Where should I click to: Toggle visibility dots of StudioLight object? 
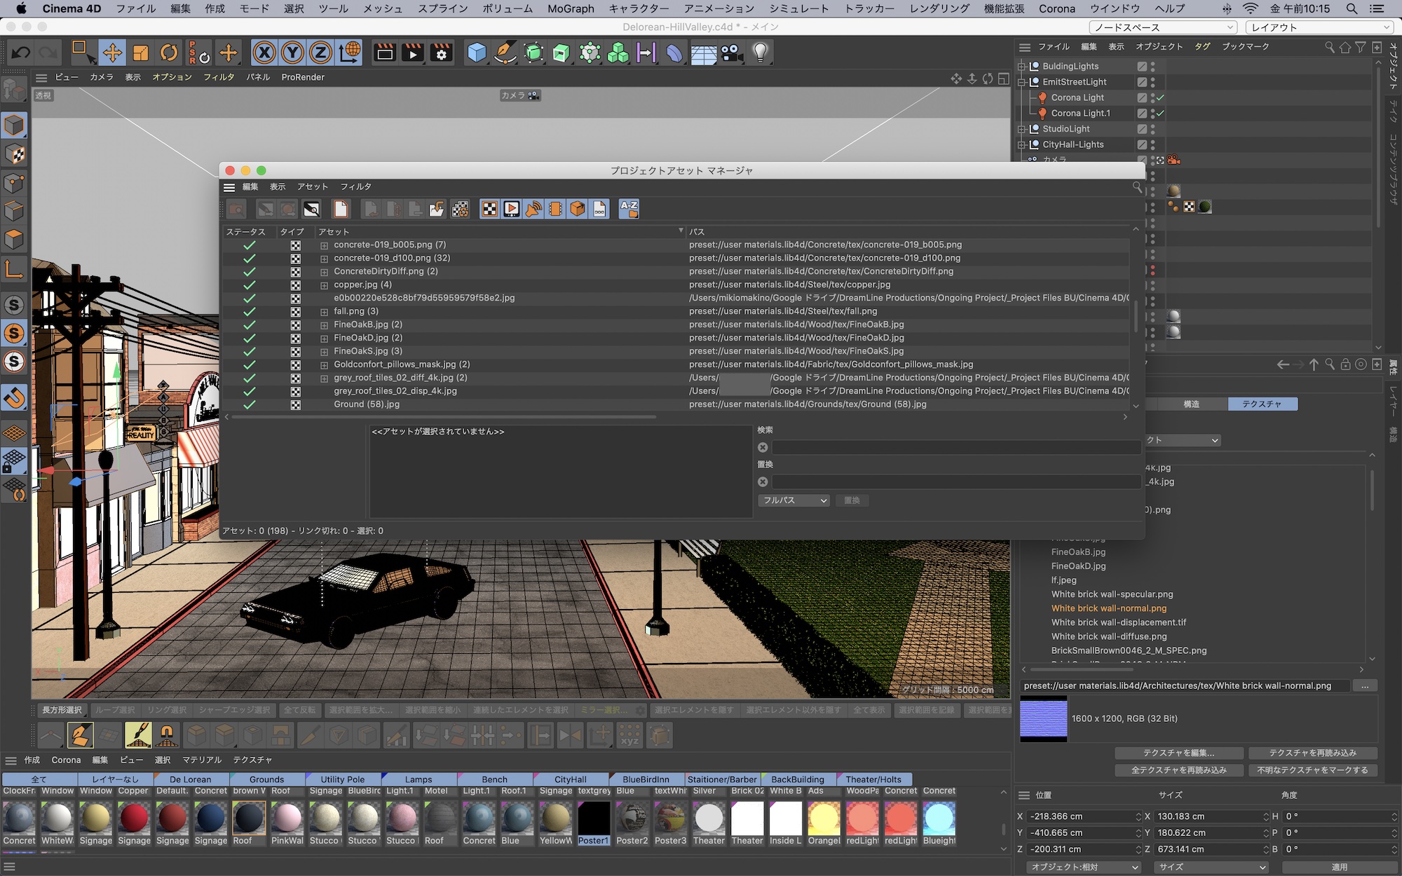coord(1153,129)
